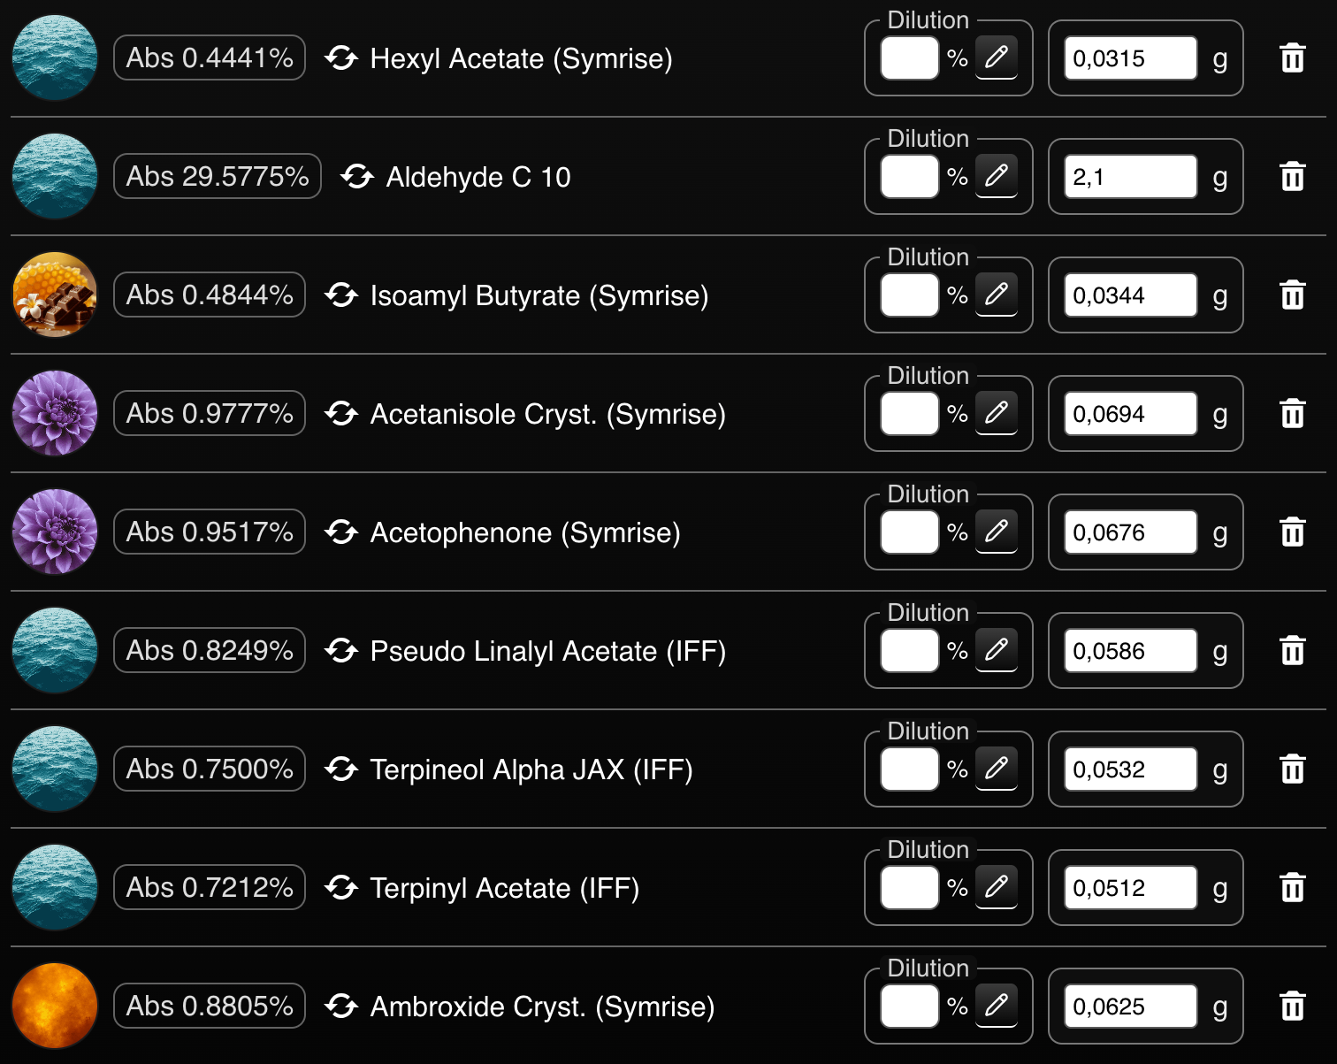This screenshot has height=1064, width=1337.
Task: Click the swap icon next to Aldehyde C 10
Action: 356,176
